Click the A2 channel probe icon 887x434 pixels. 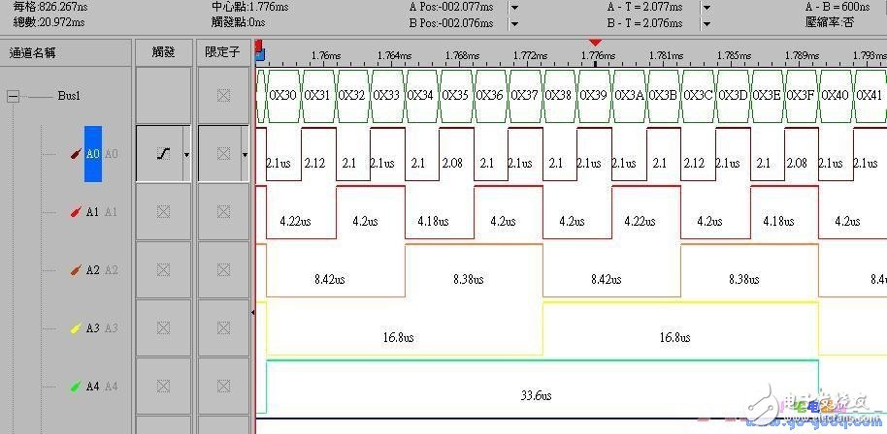click(x=76, y=270)
